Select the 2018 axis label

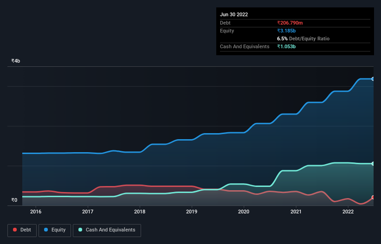click(140, 212)
